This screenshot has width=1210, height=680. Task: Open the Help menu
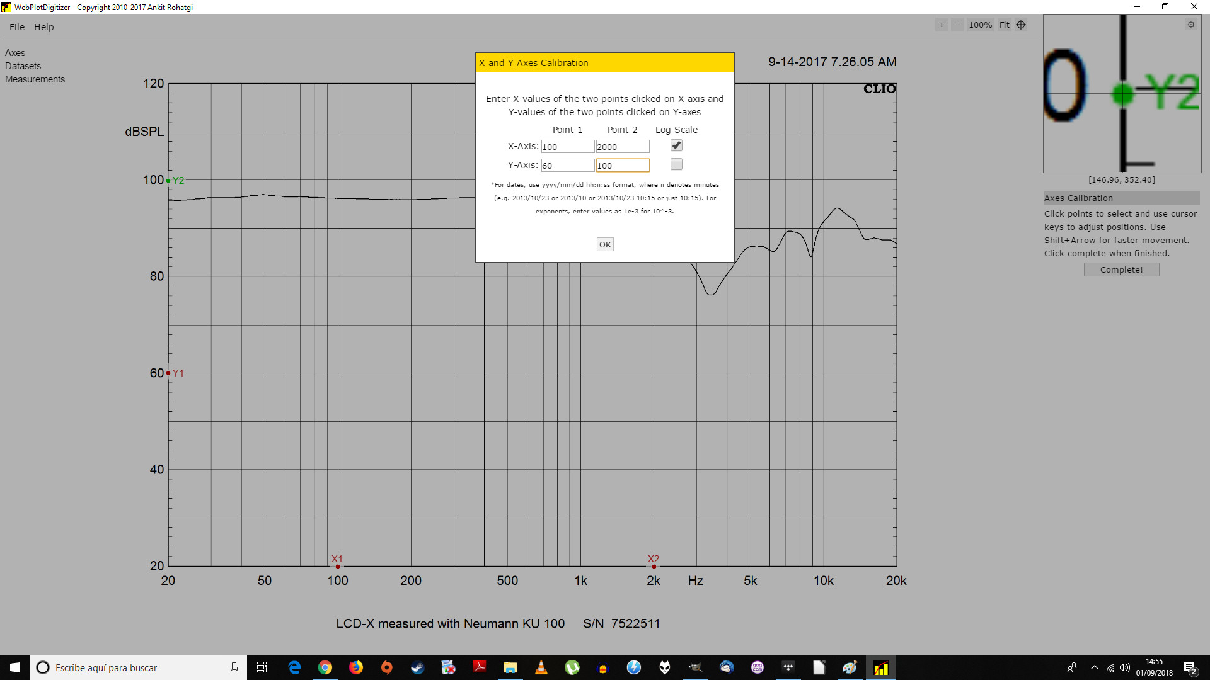[x=43, y=27]
